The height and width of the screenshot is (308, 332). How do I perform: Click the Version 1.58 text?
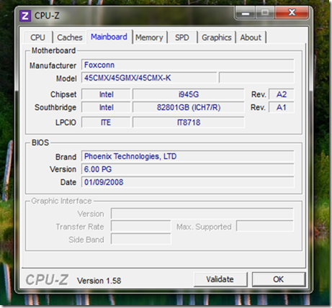coord(99,281)
